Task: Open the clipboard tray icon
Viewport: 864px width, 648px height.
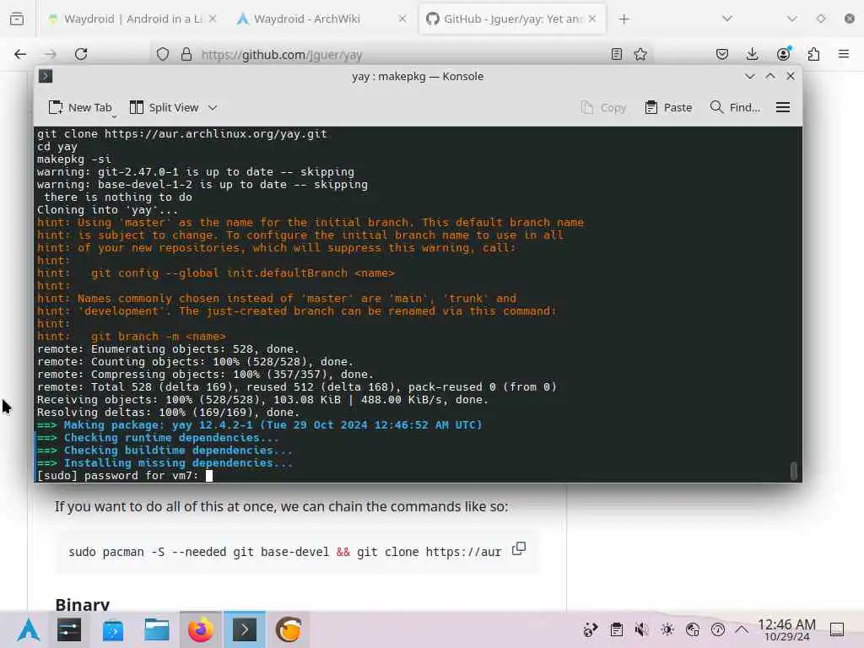Action: click(617, 629)
